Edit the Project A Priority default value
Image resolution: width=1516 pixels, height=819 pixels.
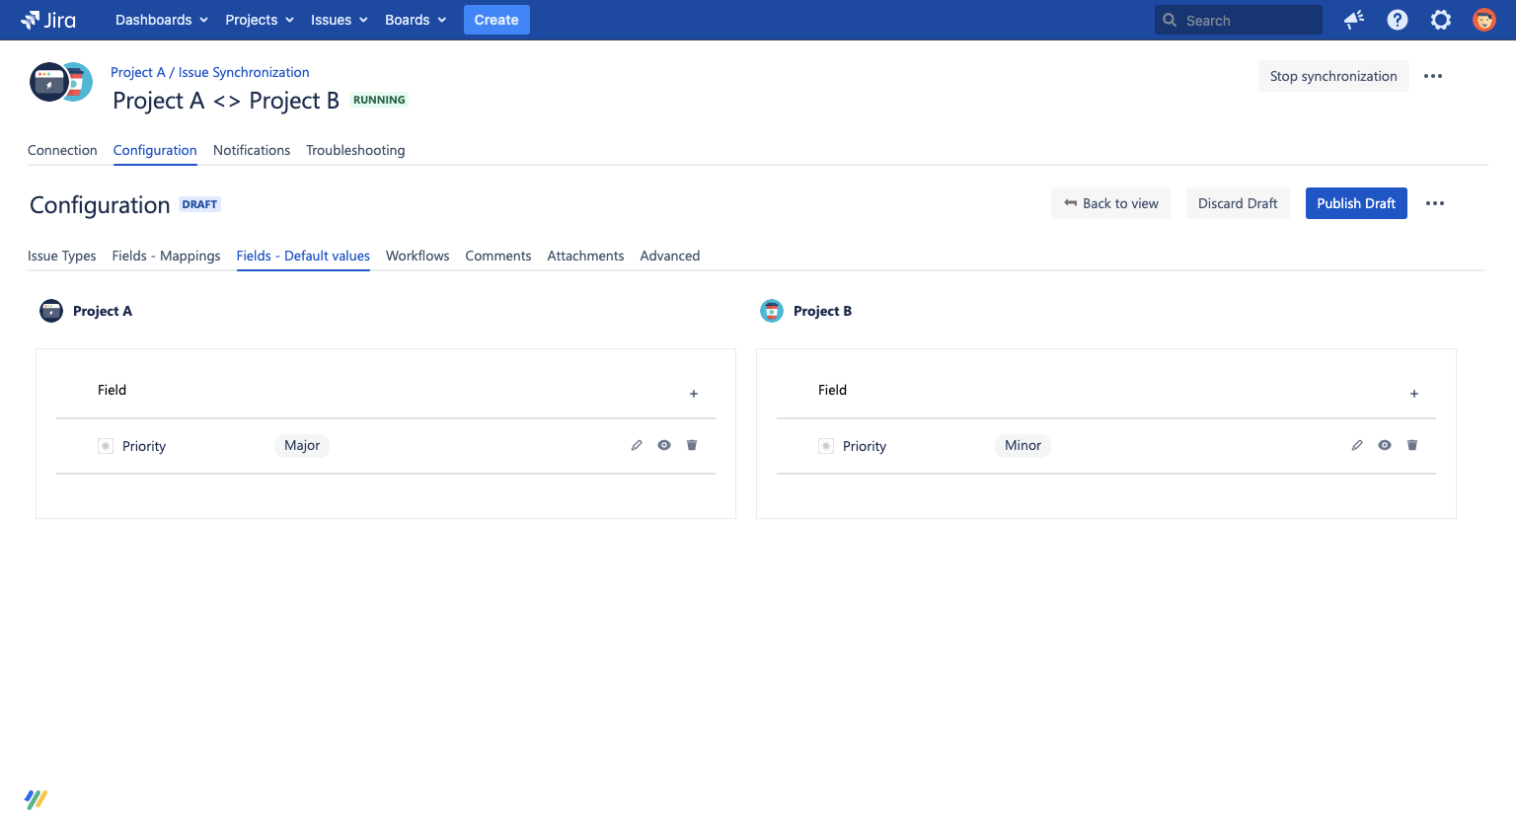637,445
